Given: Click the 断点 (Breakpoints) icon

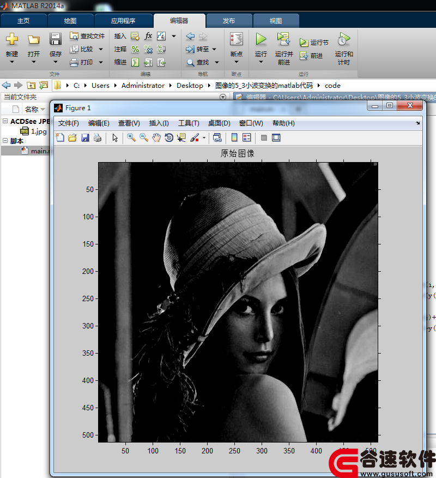Looking at the screenshot, I should pos(237,39).
